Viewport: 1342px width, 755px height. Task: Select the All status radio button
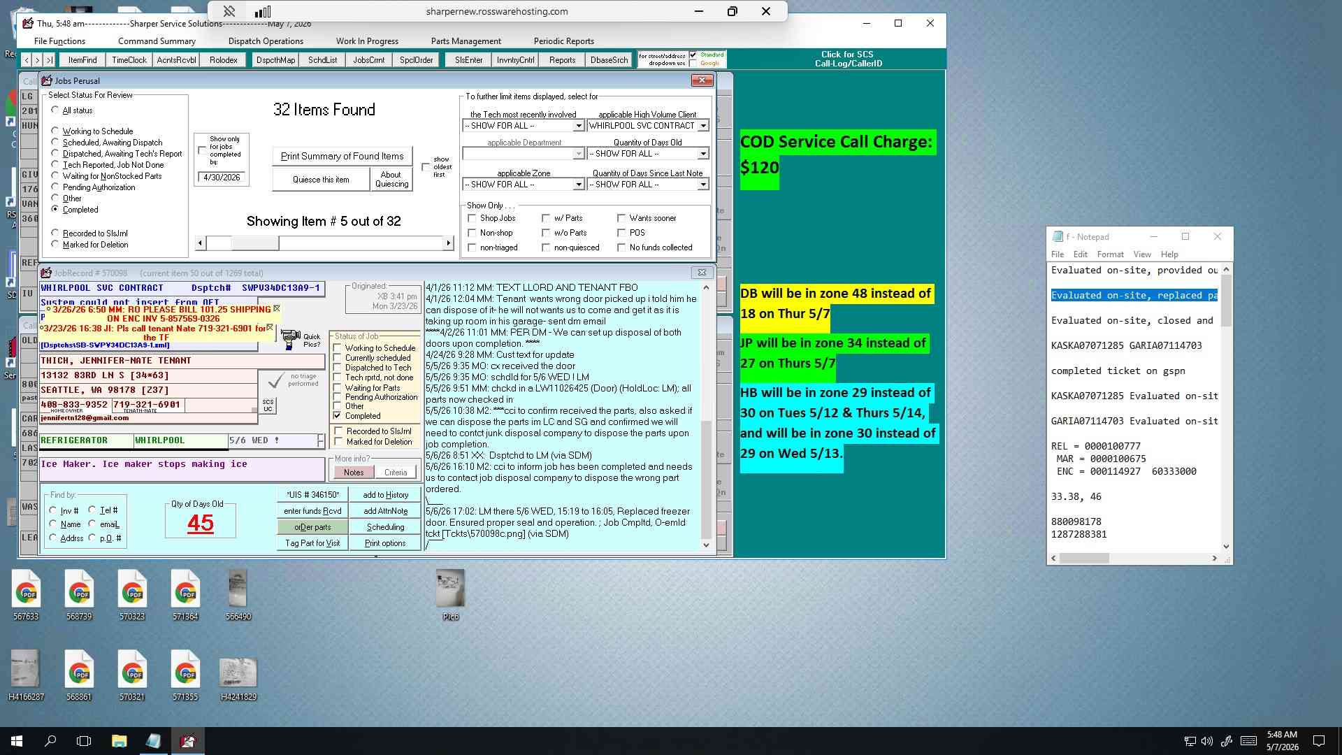pos(55,110)
